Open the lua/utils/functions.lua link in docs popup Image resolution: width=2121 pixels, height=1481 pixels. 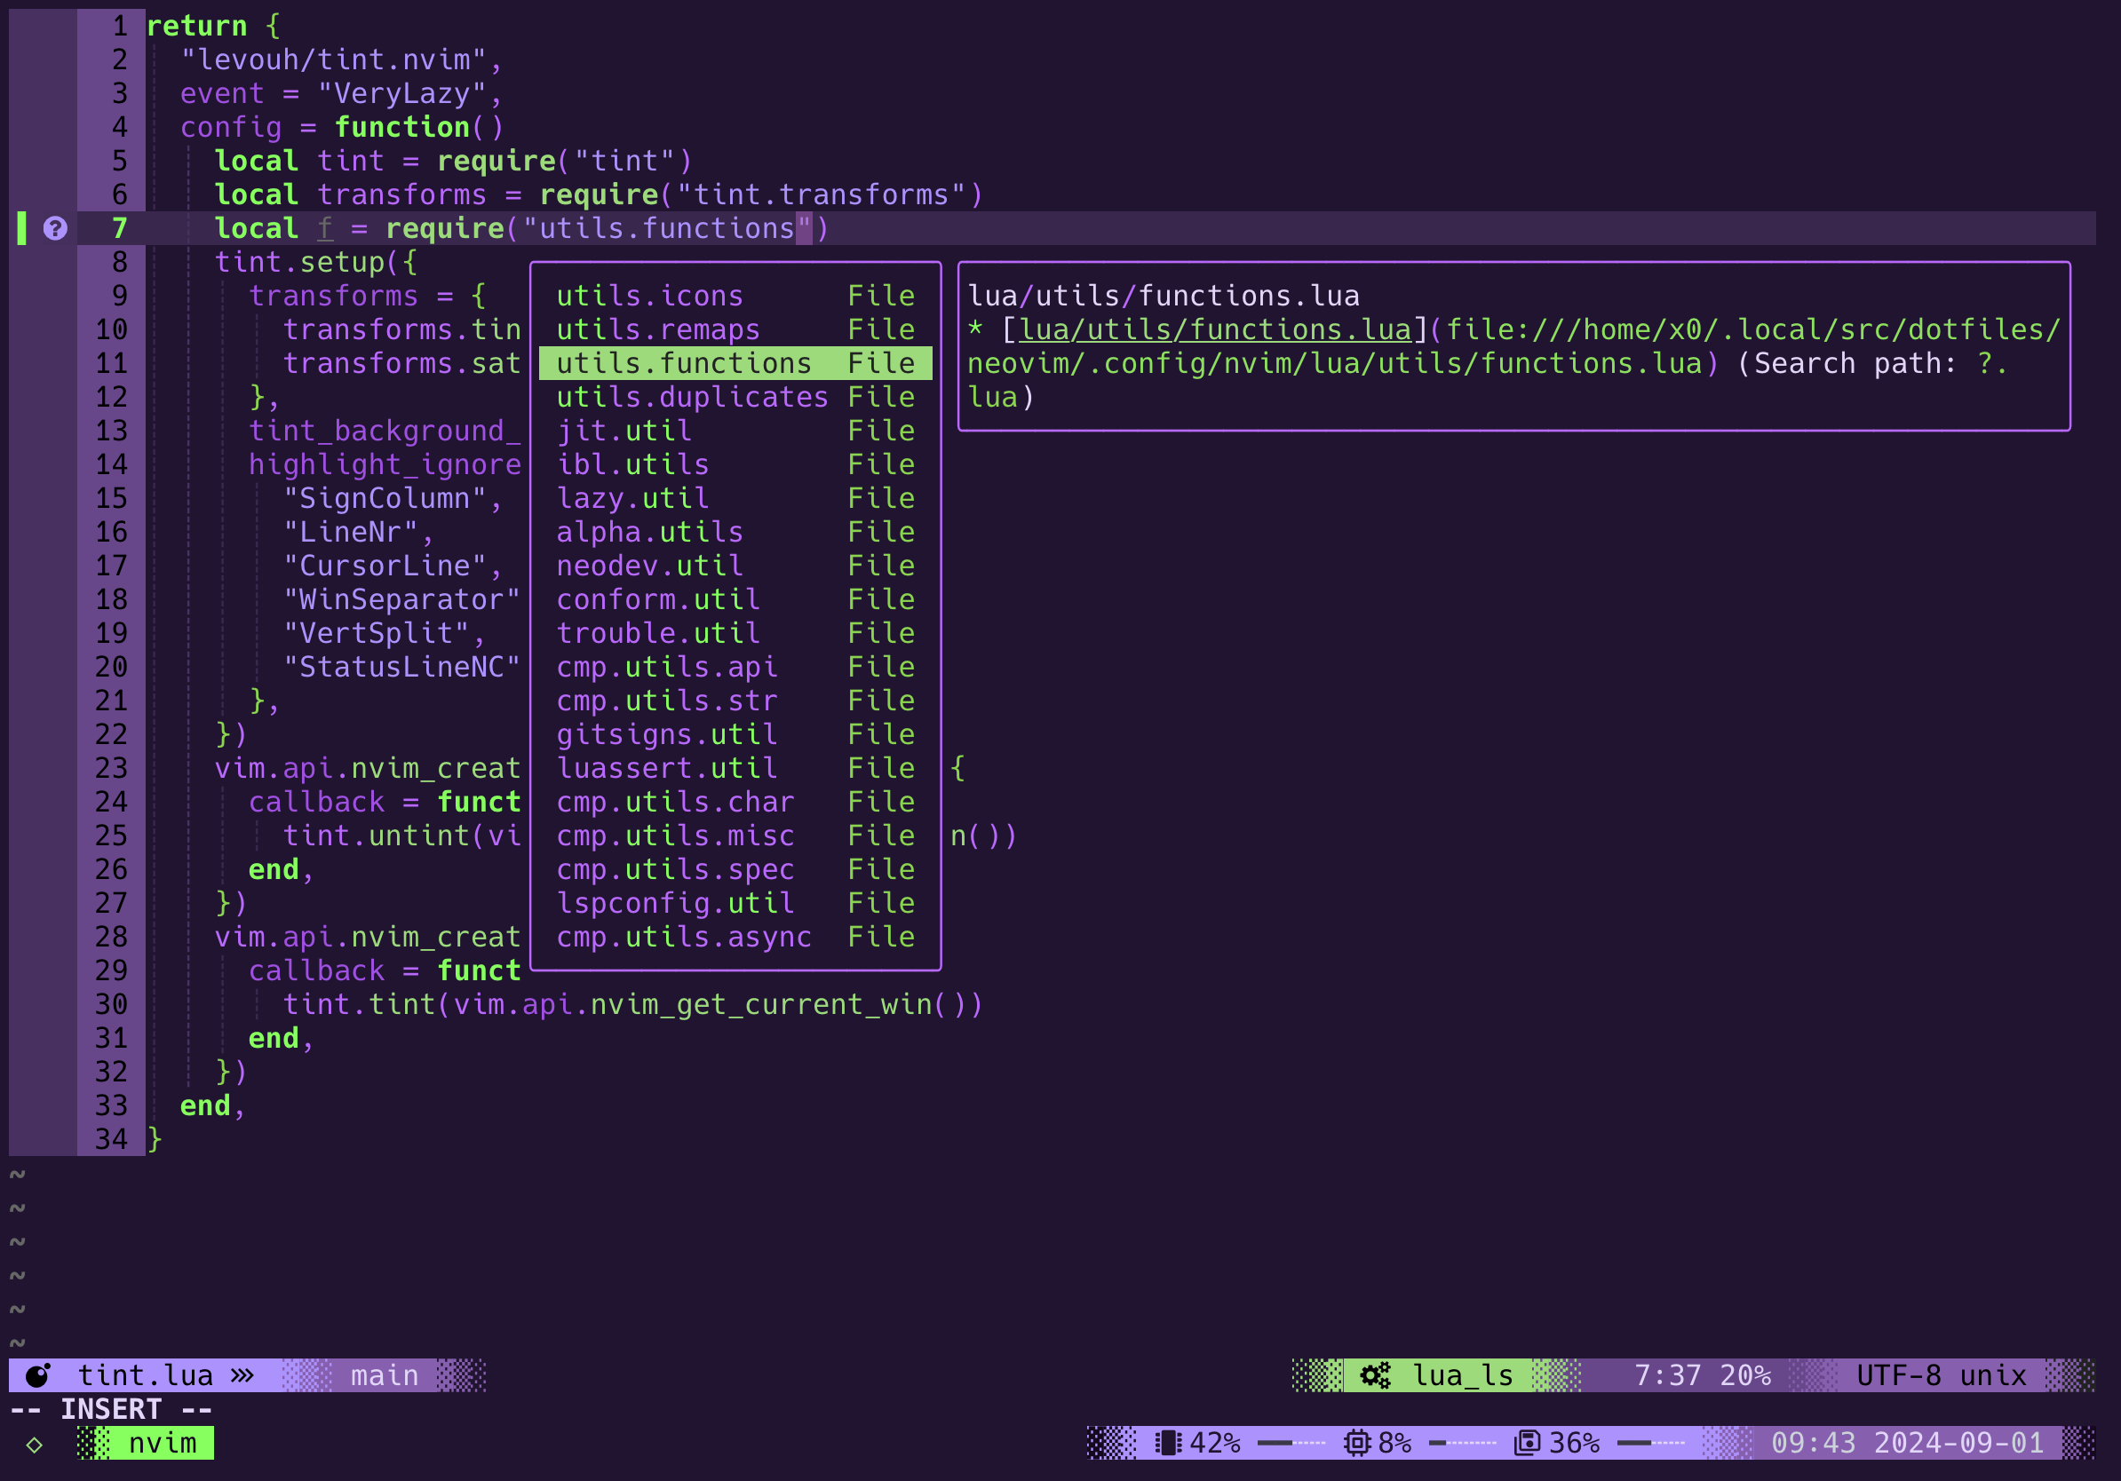click(x=1215, y=329)
